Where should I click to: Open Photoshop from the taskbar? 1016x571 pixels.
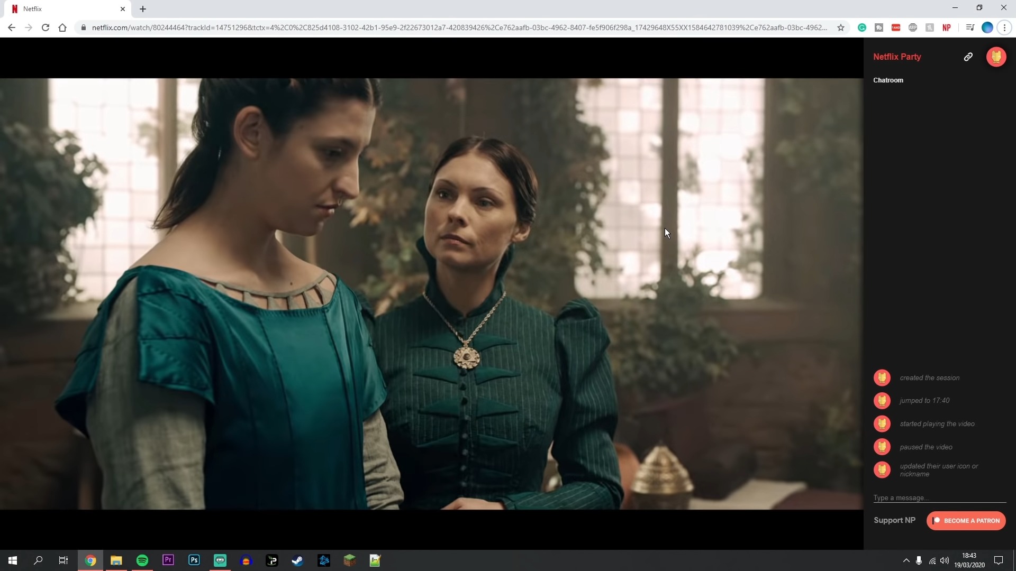point(194,560)
